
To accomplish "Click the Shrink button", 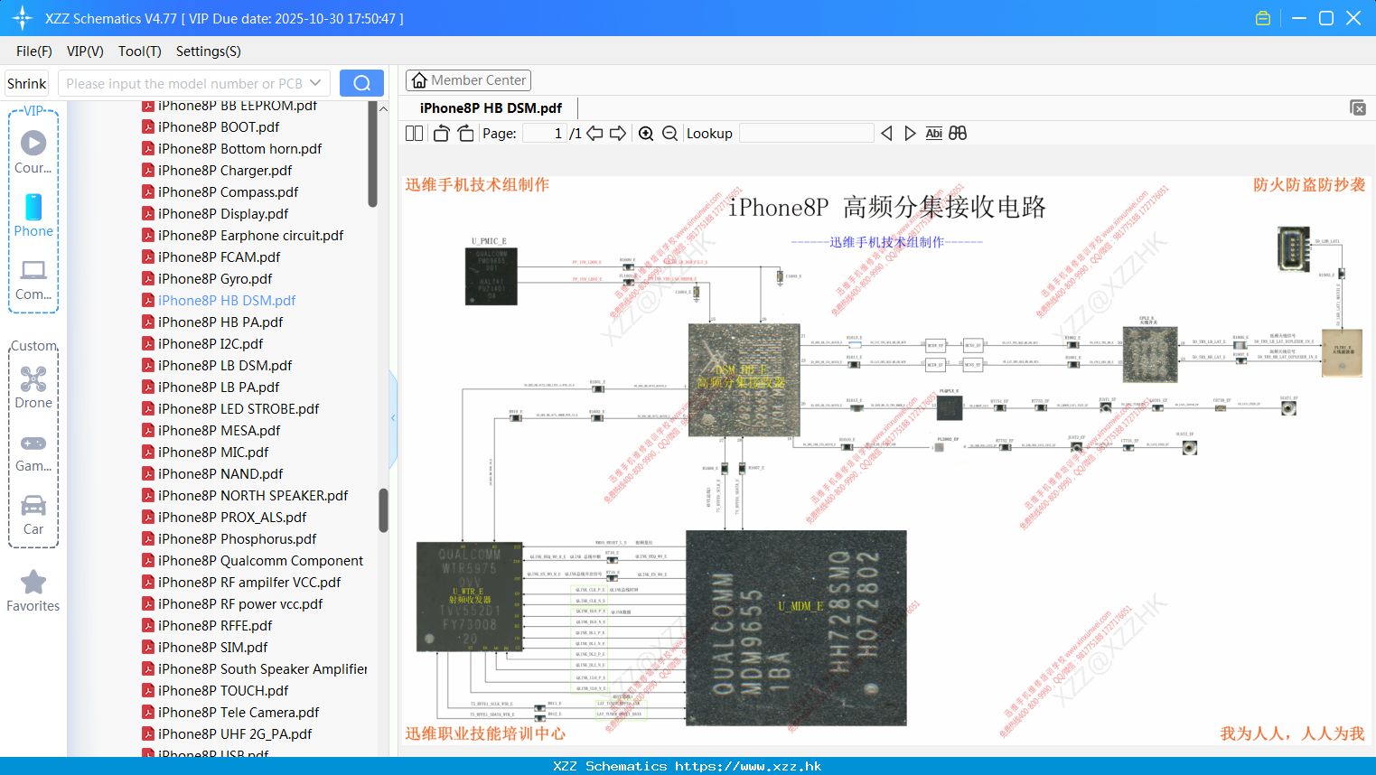I will coord(27,83).
